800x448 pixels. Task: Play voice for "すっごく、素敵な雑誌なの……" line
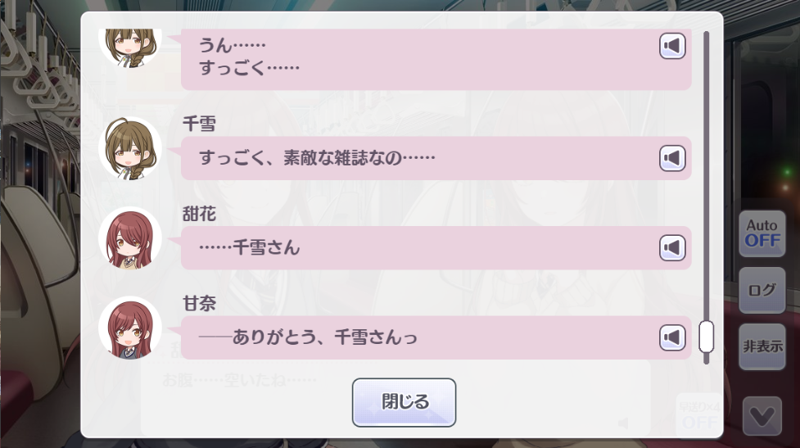tap(672, 157)
